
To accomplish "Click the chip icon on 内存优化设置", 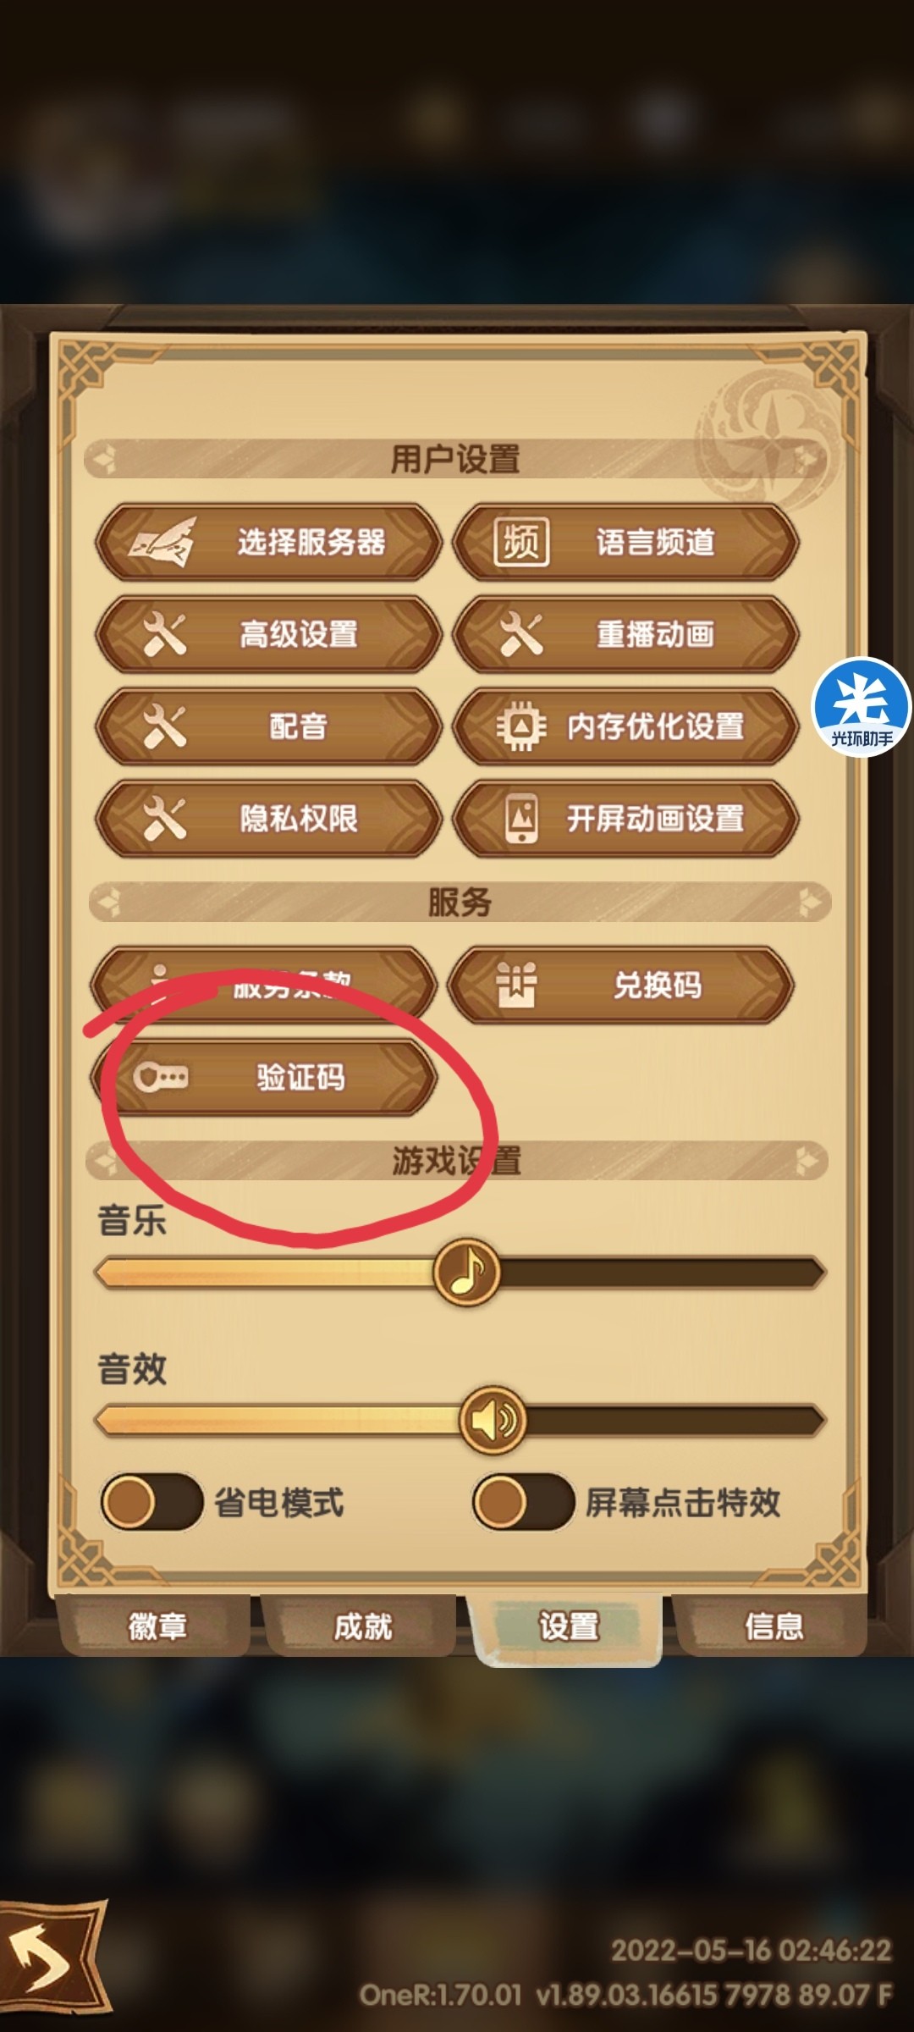I will coord(520,726).
